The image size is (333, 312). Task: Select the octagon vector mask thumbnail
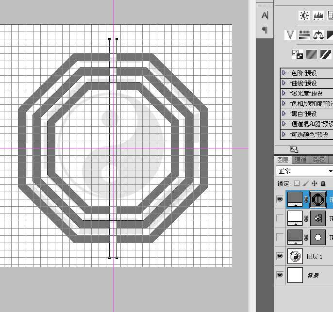318,199
